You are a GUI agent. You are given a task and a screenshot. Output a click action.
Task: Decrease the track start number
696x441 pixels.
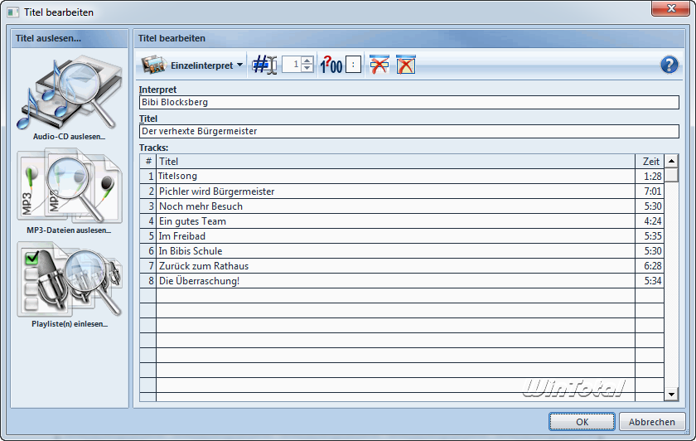(307, 69)
